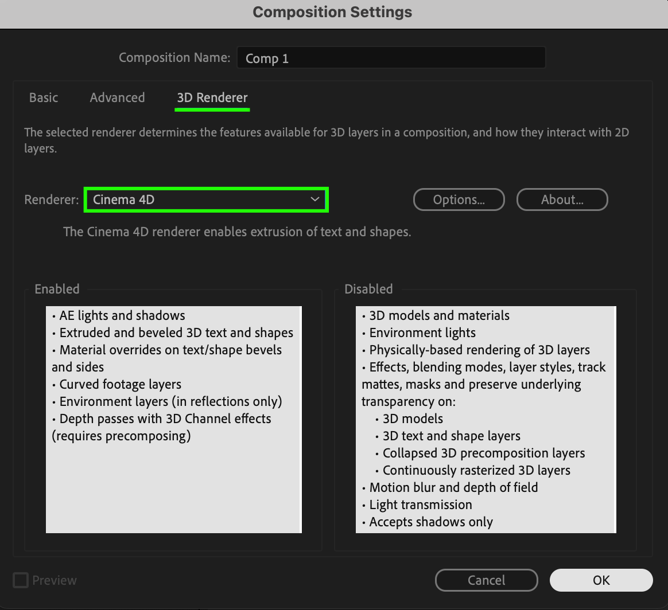Cancel the Composition Settings dialog
This screenshot has width=668, height=610.
(x=486, y=580)
